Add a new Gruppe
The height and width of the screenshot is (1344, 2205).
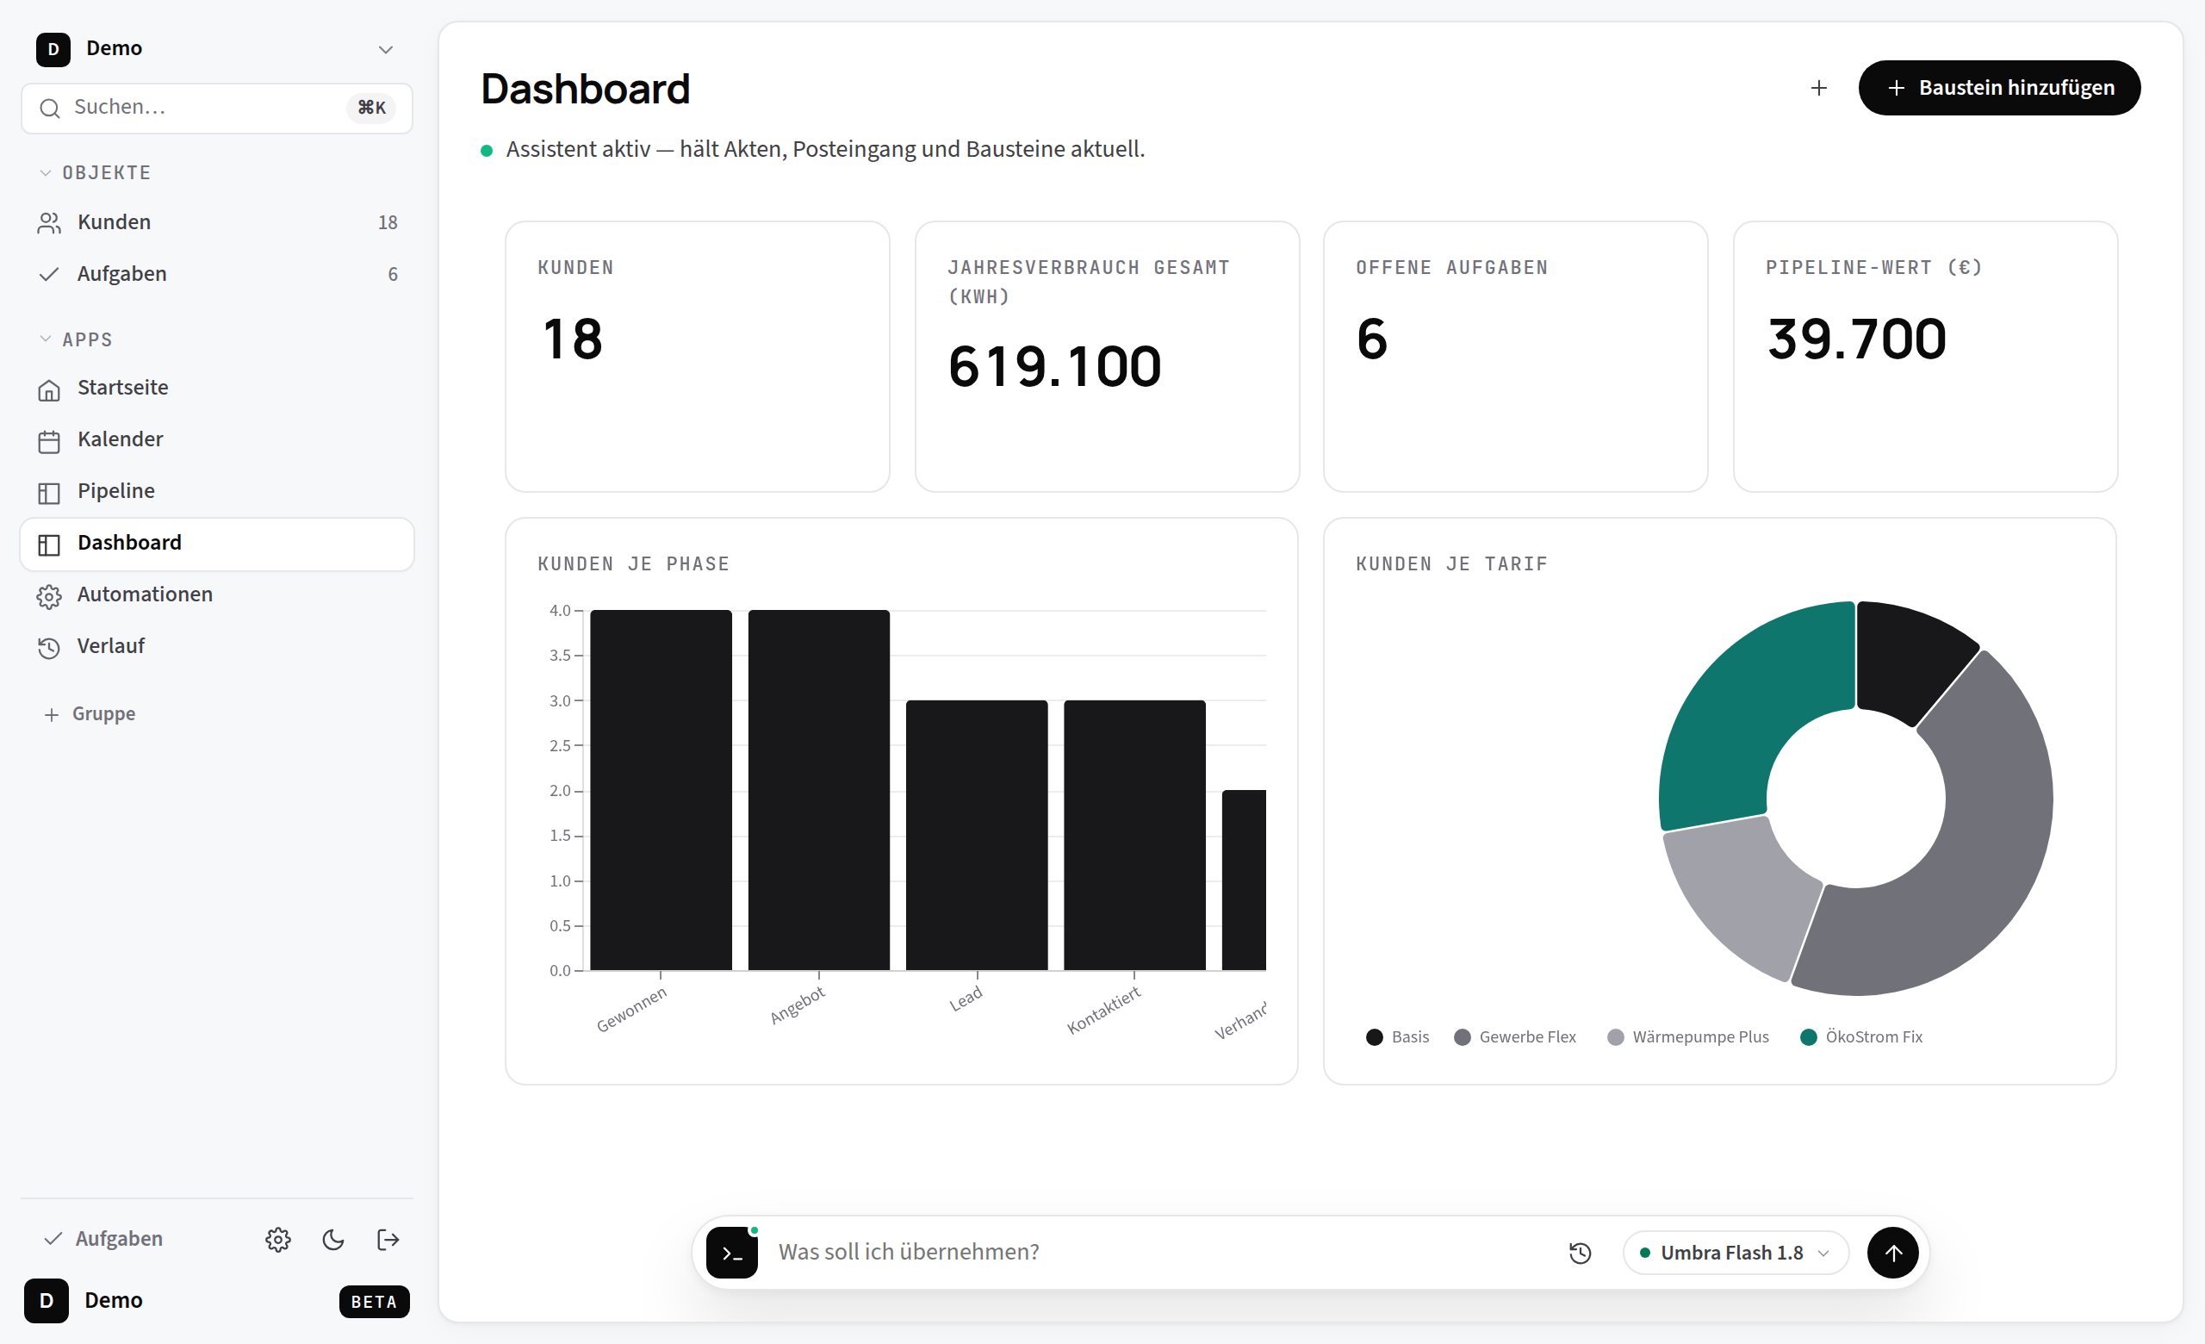(x=90, y=714)
